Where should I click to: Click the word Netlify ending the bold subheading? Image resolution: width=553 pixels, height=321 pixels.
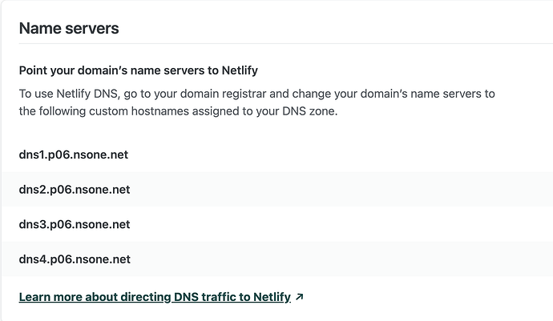click(x=234, y=71)
